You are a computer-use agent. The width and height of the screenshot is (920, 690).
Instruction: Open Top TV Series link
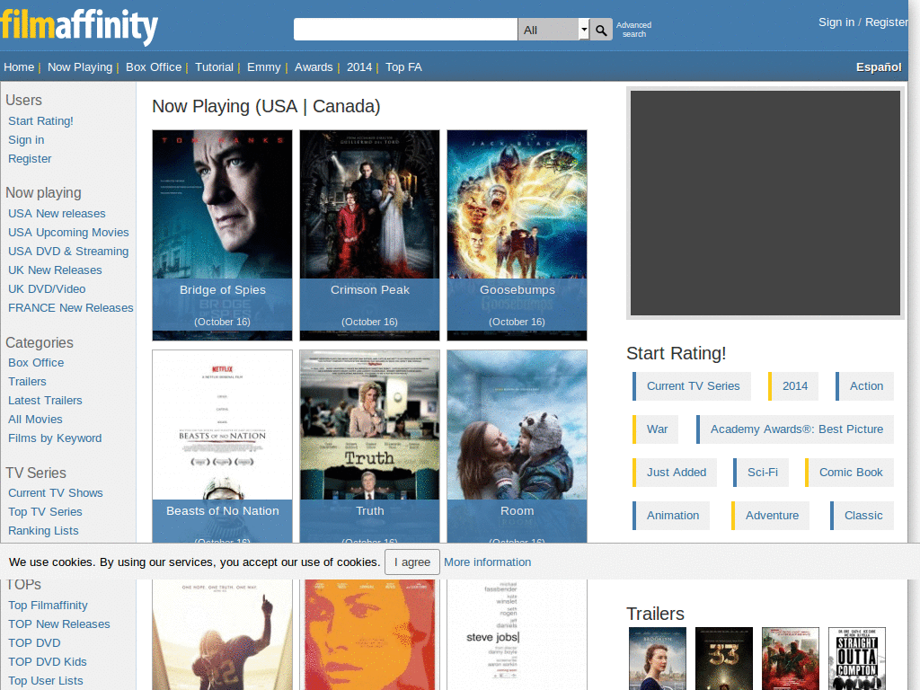pos(45,511)
